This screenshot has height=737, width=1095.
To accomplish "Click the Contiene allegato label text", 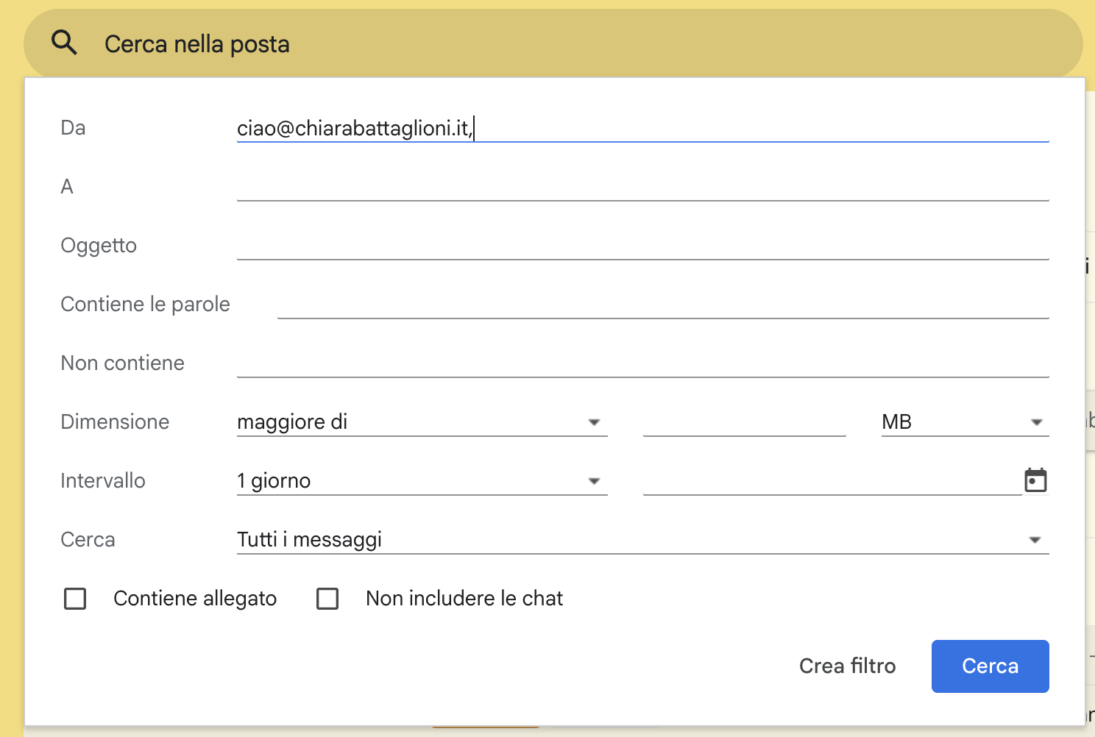I will click(x=195, y=599).
